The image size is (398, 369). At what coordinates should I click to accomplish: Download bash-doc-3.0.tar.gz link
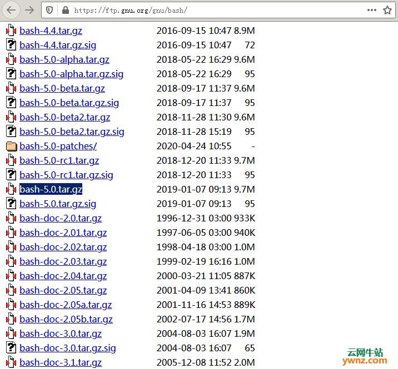pyautogui.click(x=61, y=334)
